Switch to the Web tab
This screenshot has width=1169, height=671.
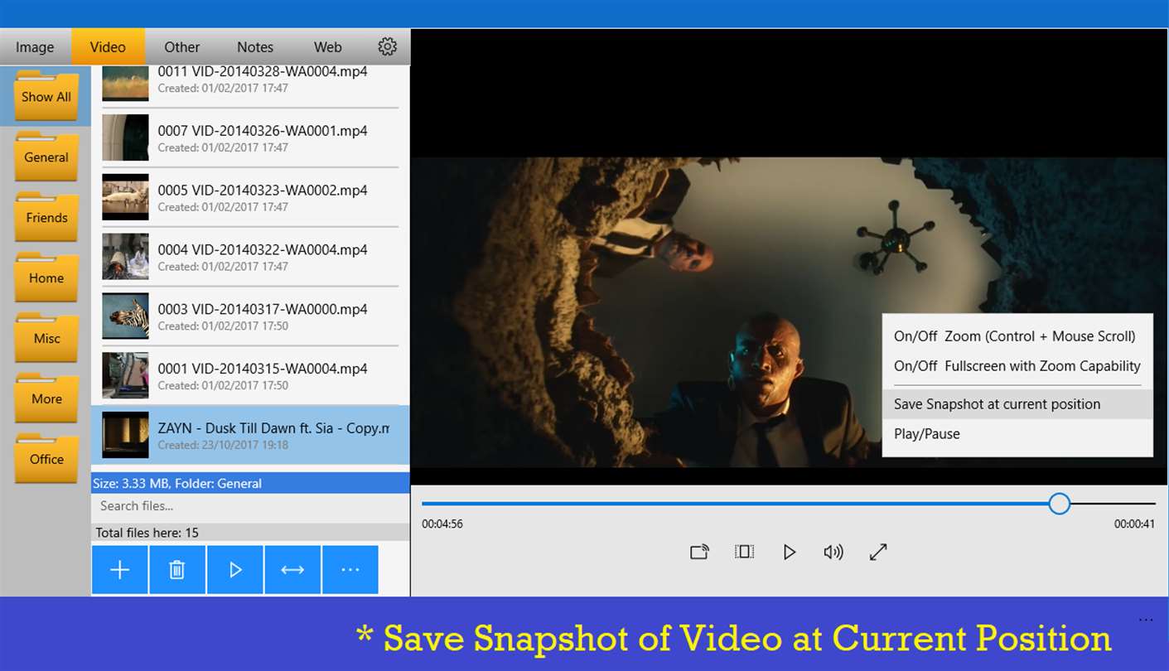point(328,47)
